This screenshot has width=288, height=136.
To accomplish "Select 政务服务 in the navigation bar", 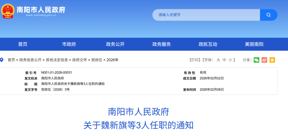I will 162,44.
